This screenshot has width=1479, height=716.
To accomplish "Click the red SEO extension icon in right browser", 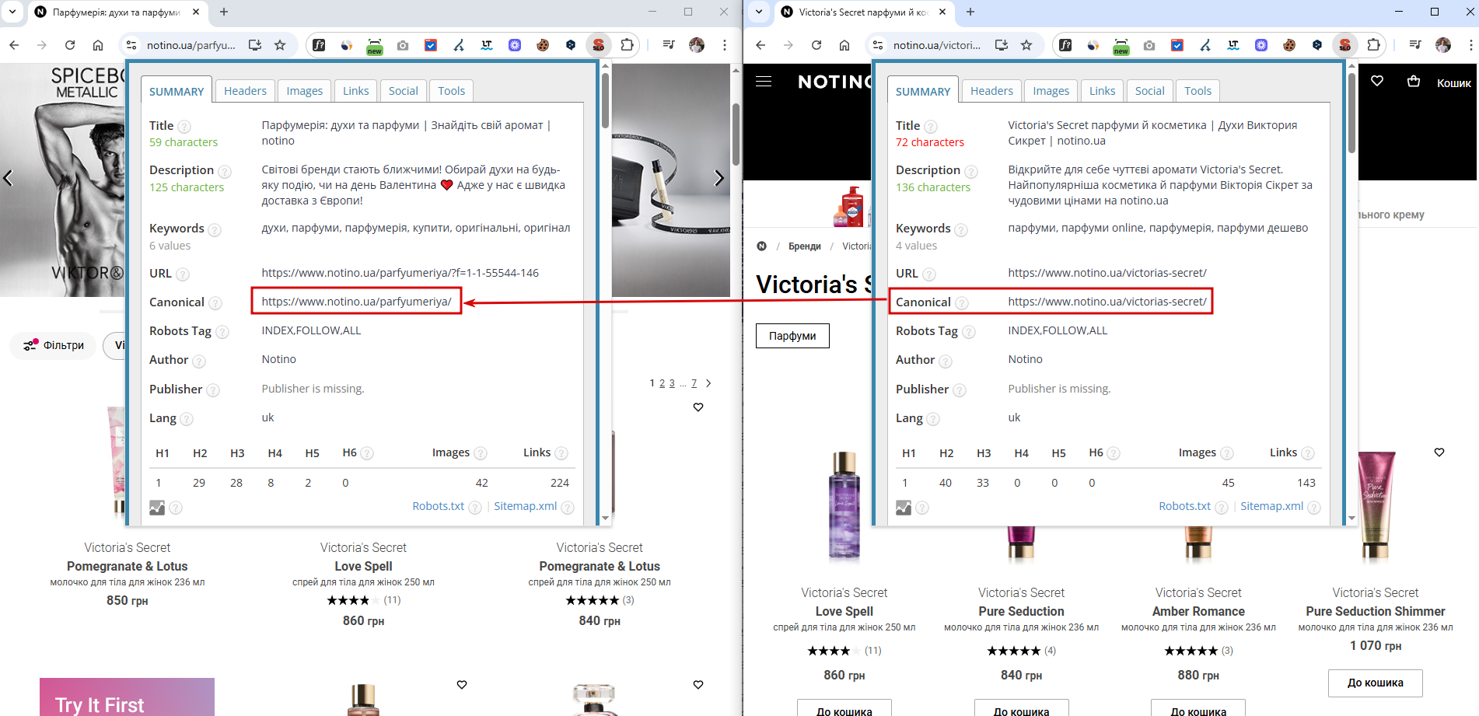I will (x=1344, y=45).
